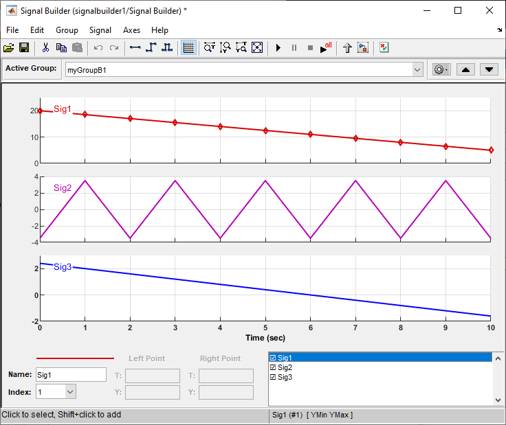Screen dimensions: 506x425
Task: Open the Axes menu
Action: tap(132, 30)
